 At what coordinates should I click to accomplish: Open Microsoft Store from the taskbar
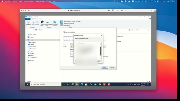point(86,84)
